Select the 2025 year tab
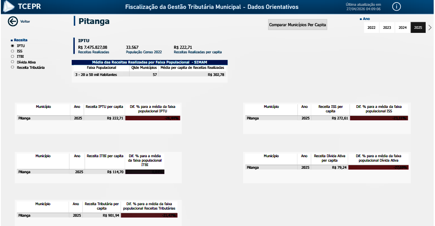 pos(418,28)
